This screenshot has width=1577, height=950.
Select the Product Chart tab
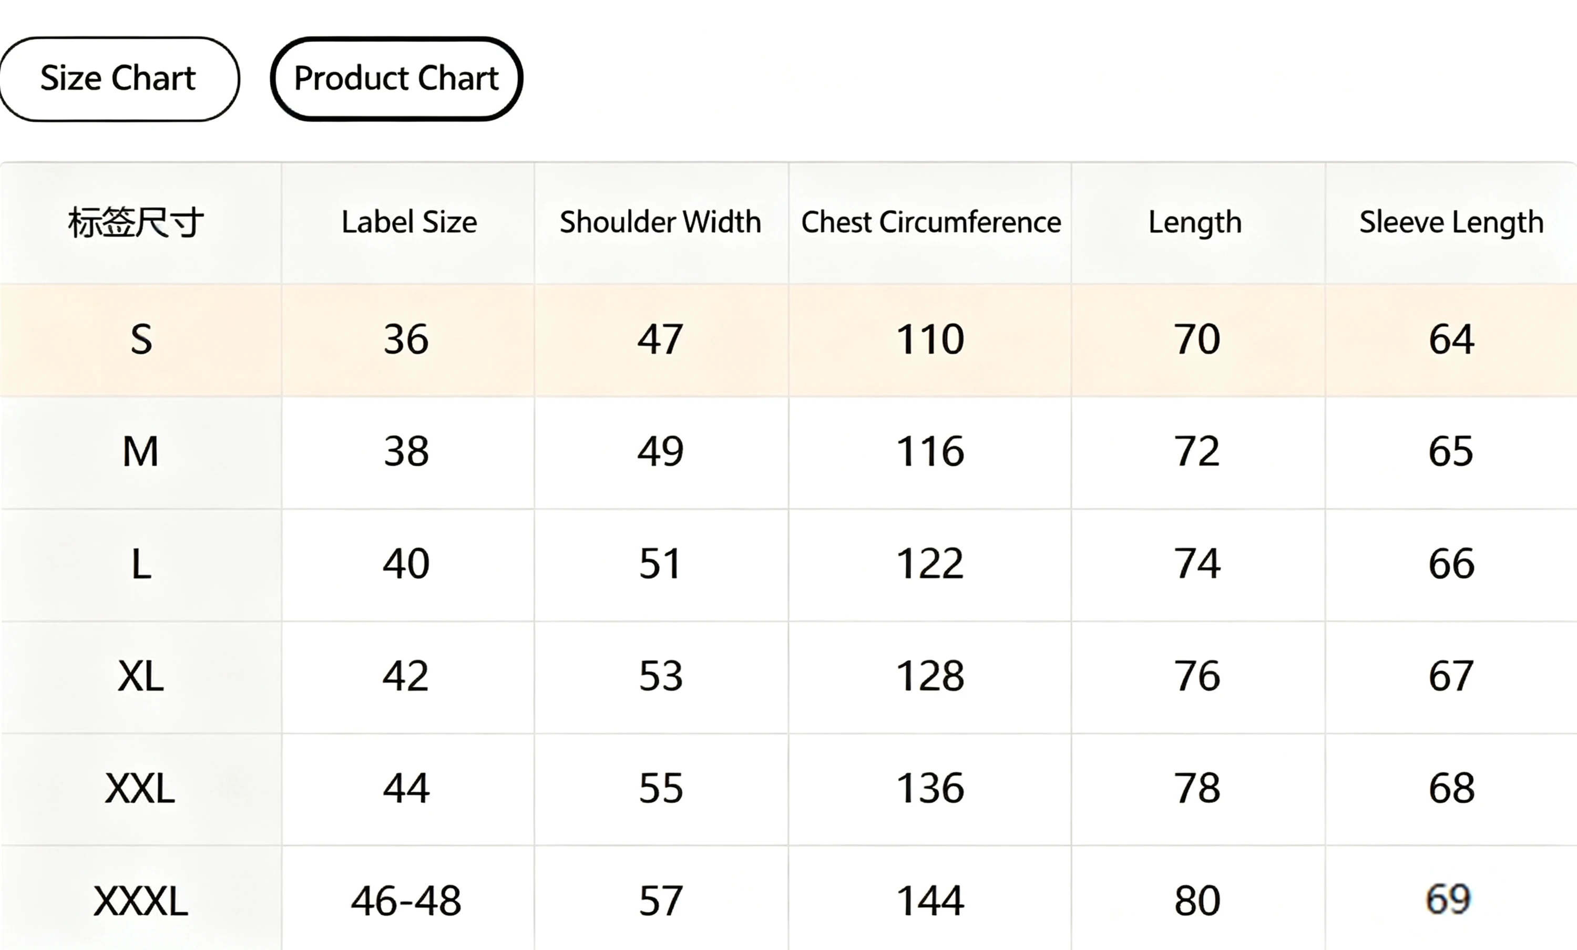coord(396,79)
